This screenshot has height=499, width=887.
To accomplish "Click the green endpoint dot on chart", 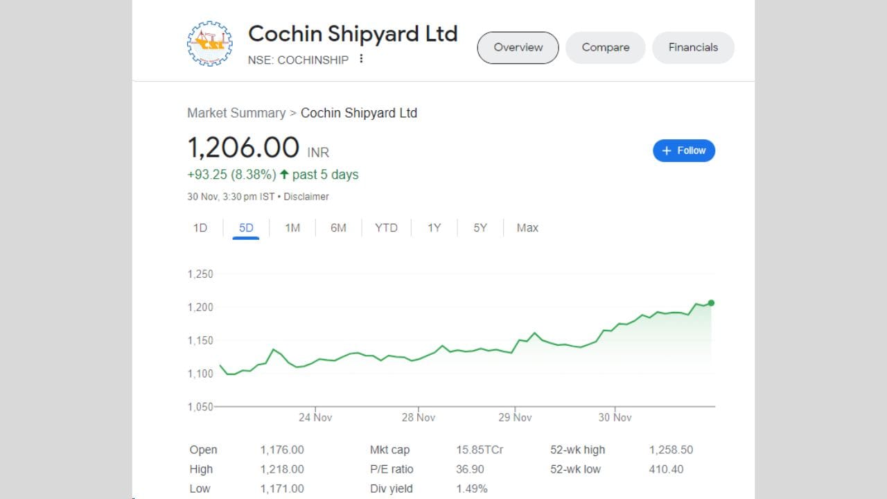I will (x=711, y=303).
